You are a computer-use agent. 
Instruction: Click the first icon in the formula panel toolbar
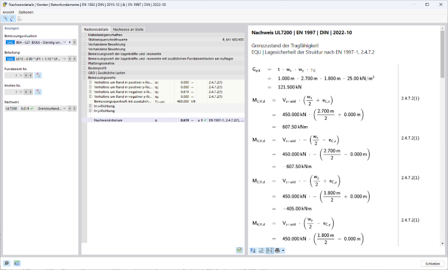click(x=253, y=251)
